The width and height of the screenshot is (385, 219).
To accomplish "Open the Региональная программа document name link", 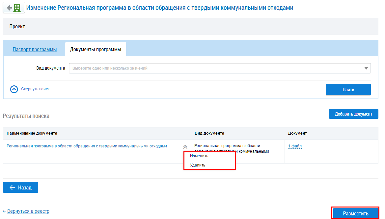I will click(x=87, y=146).
